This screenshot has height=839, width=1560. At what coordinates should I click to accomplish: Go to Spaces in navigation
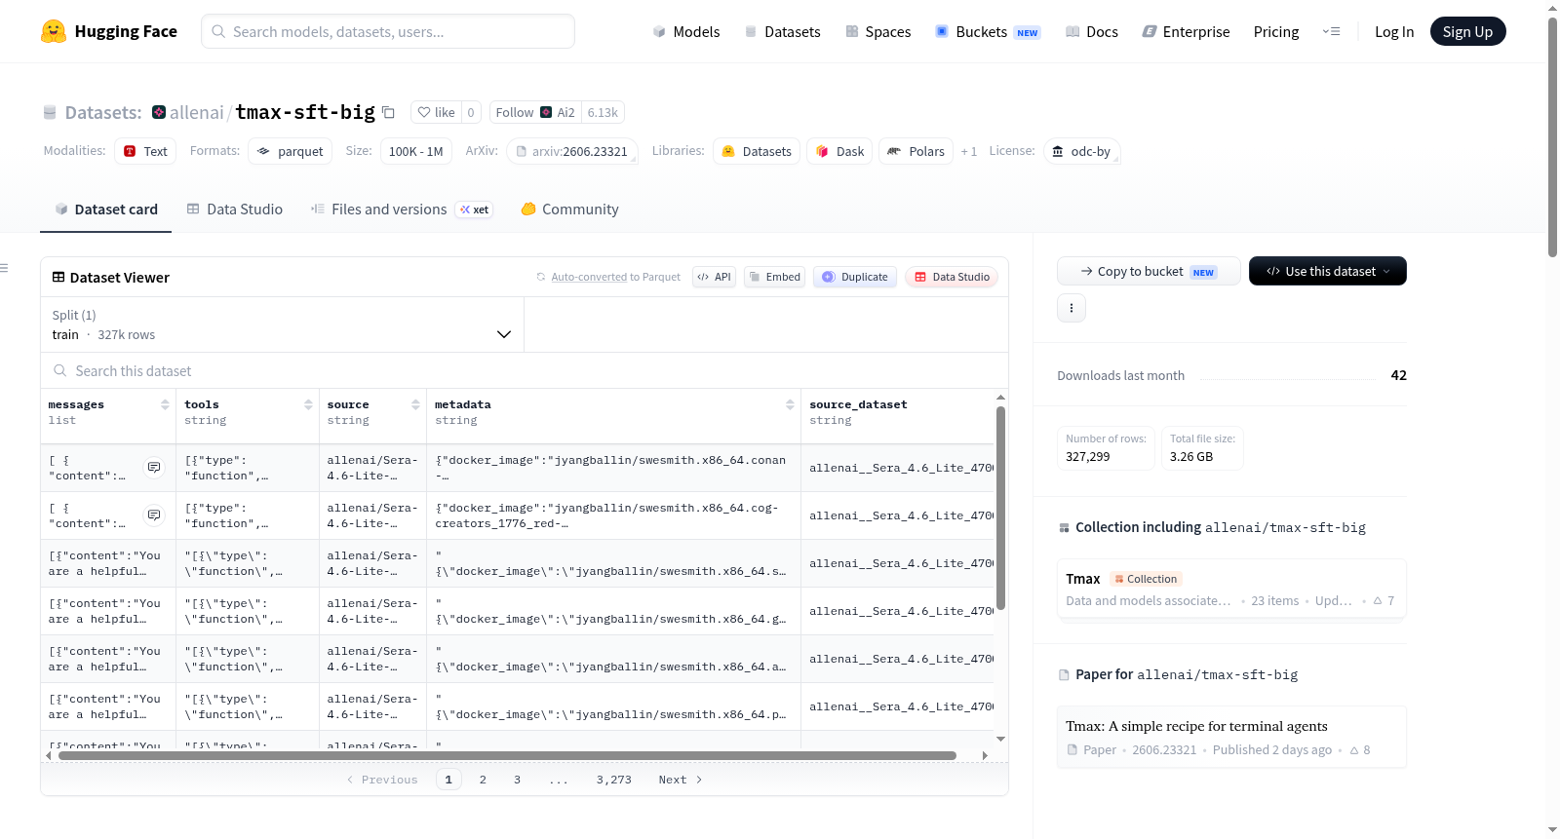pos(877,31)
